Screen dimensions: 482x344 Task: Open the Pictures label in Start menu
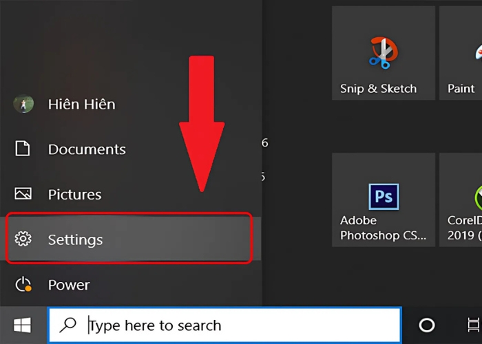(x=74, y=195)
